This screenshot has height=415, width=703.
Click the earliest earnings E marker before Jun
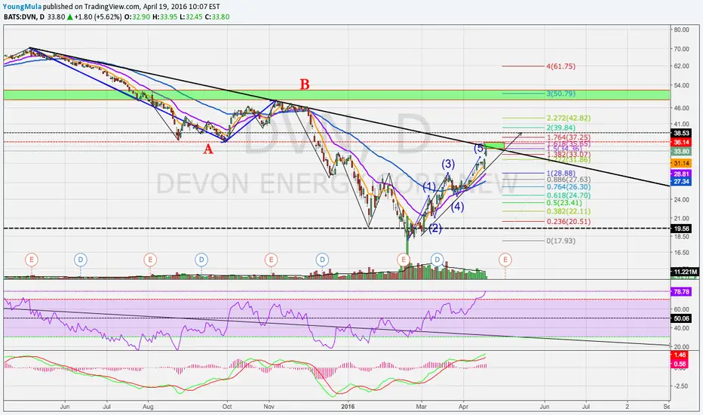[31, 260]
